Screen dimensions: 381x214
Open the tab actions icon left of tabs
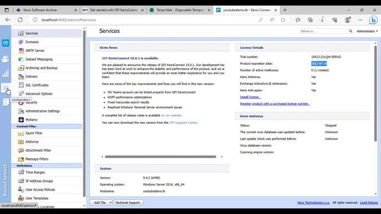click(x=7, y=10)
